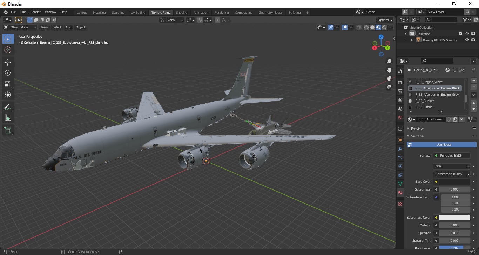This screenshot has width=479, height=255.
Task: Open the Output properties tab
Action: pos(400,91)
